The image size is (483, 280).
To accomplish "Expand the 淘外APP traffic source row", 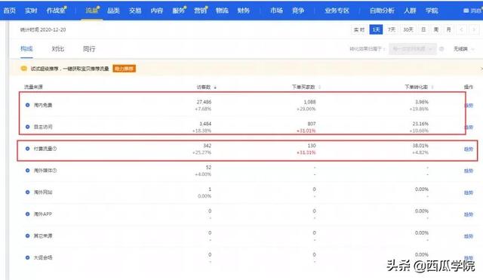I will pyautogui.click(x=27, y=214).
